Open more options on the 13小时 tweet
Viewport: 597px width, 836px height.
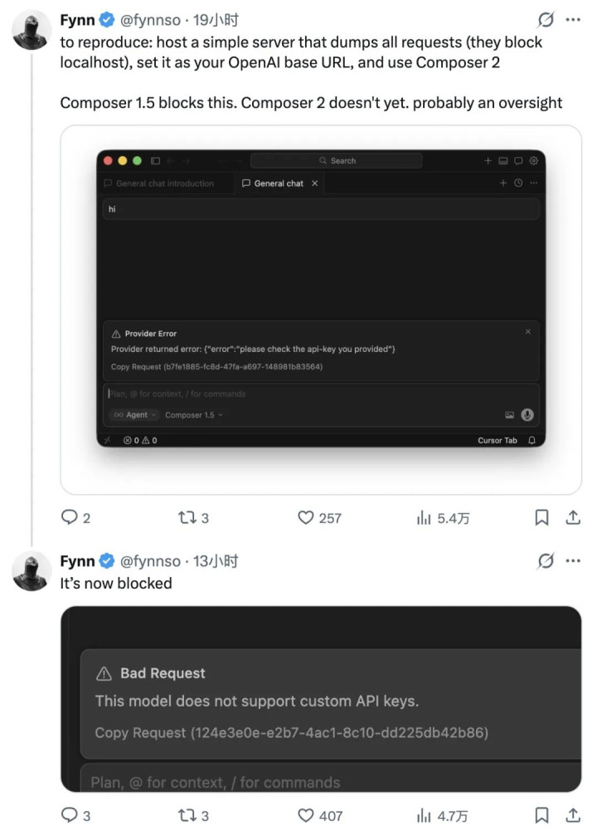click(573, 561)
